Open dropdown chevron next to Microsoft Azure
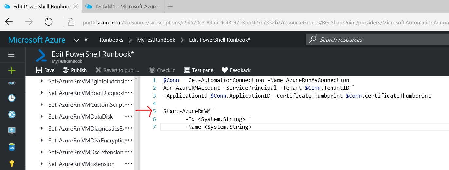The image size is (449, 170). pos(77,40)
